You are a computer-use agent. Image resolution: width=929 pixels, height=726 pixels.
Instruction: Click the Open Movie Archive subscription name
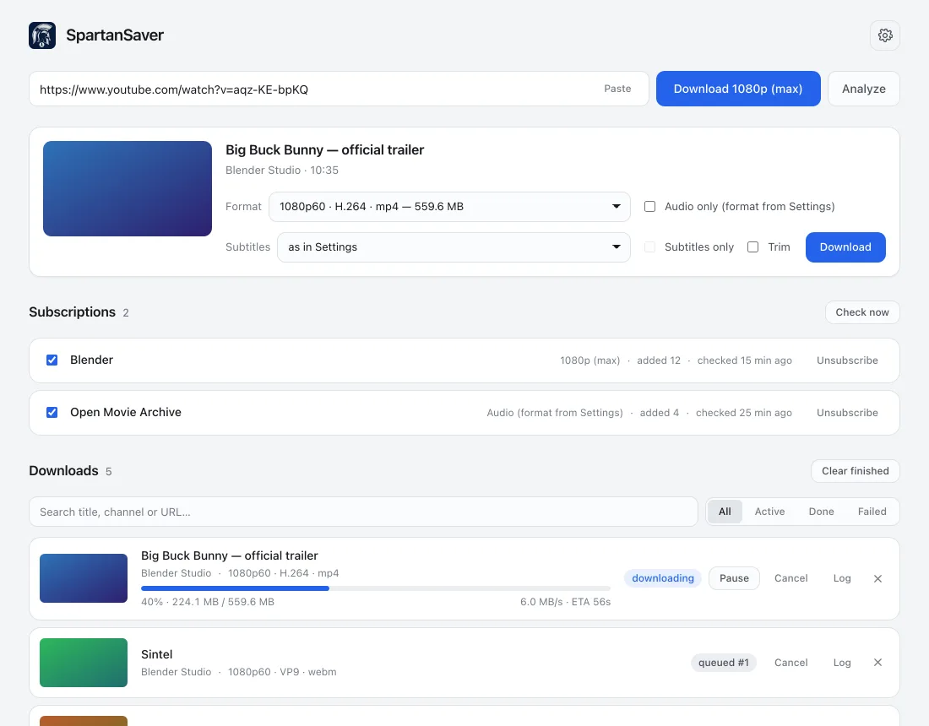[126, 412]
